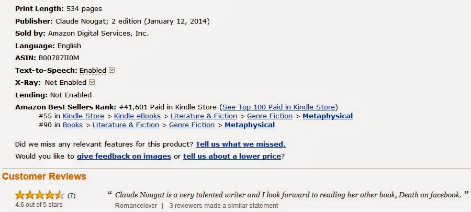
Task: Click the Customer Reviews heading
Action: (44, 176)
